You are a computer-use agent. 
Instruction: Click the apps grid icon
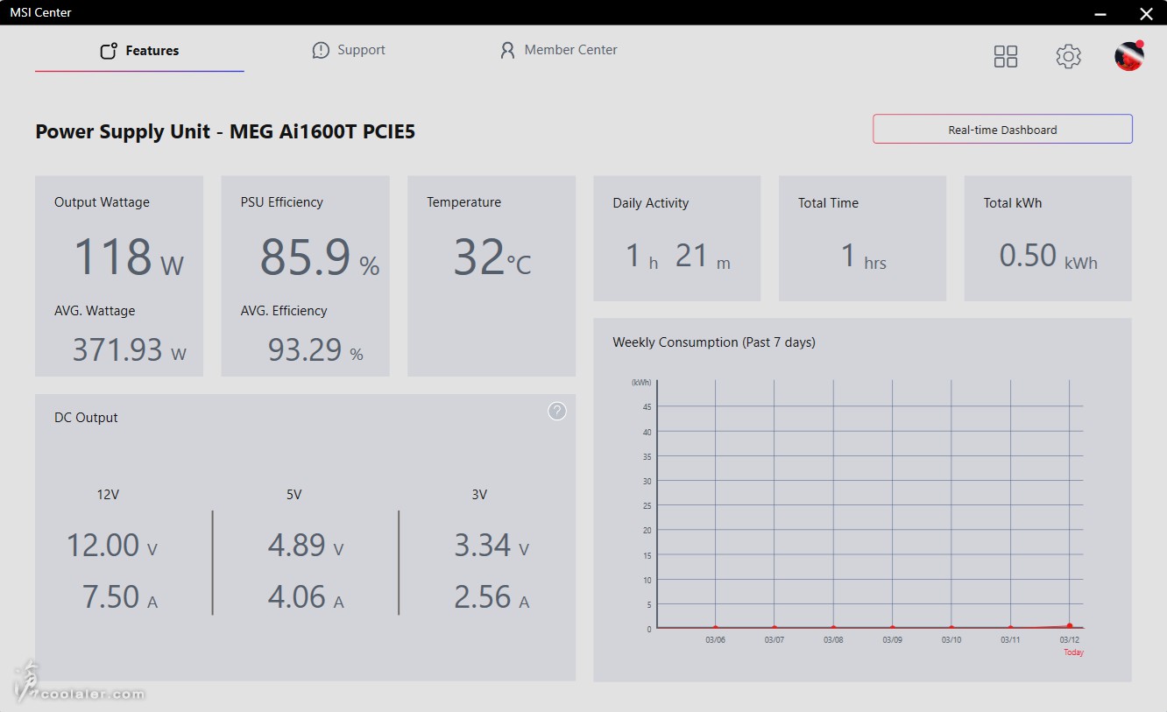(x=1006, y=57)
